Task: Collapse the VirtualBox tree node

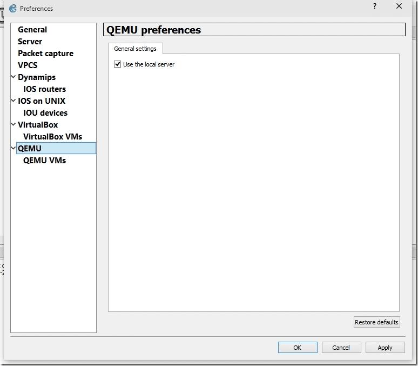Action: click(x=13, y=124)
